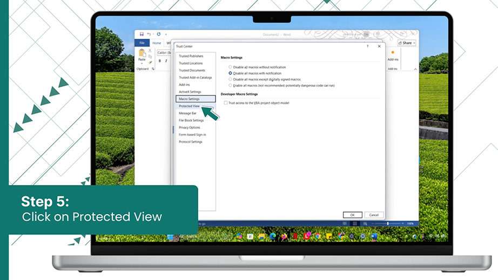498x280 pixels.
Task: Select the Add-ins category in Trust Center
Action: (184, 85)
